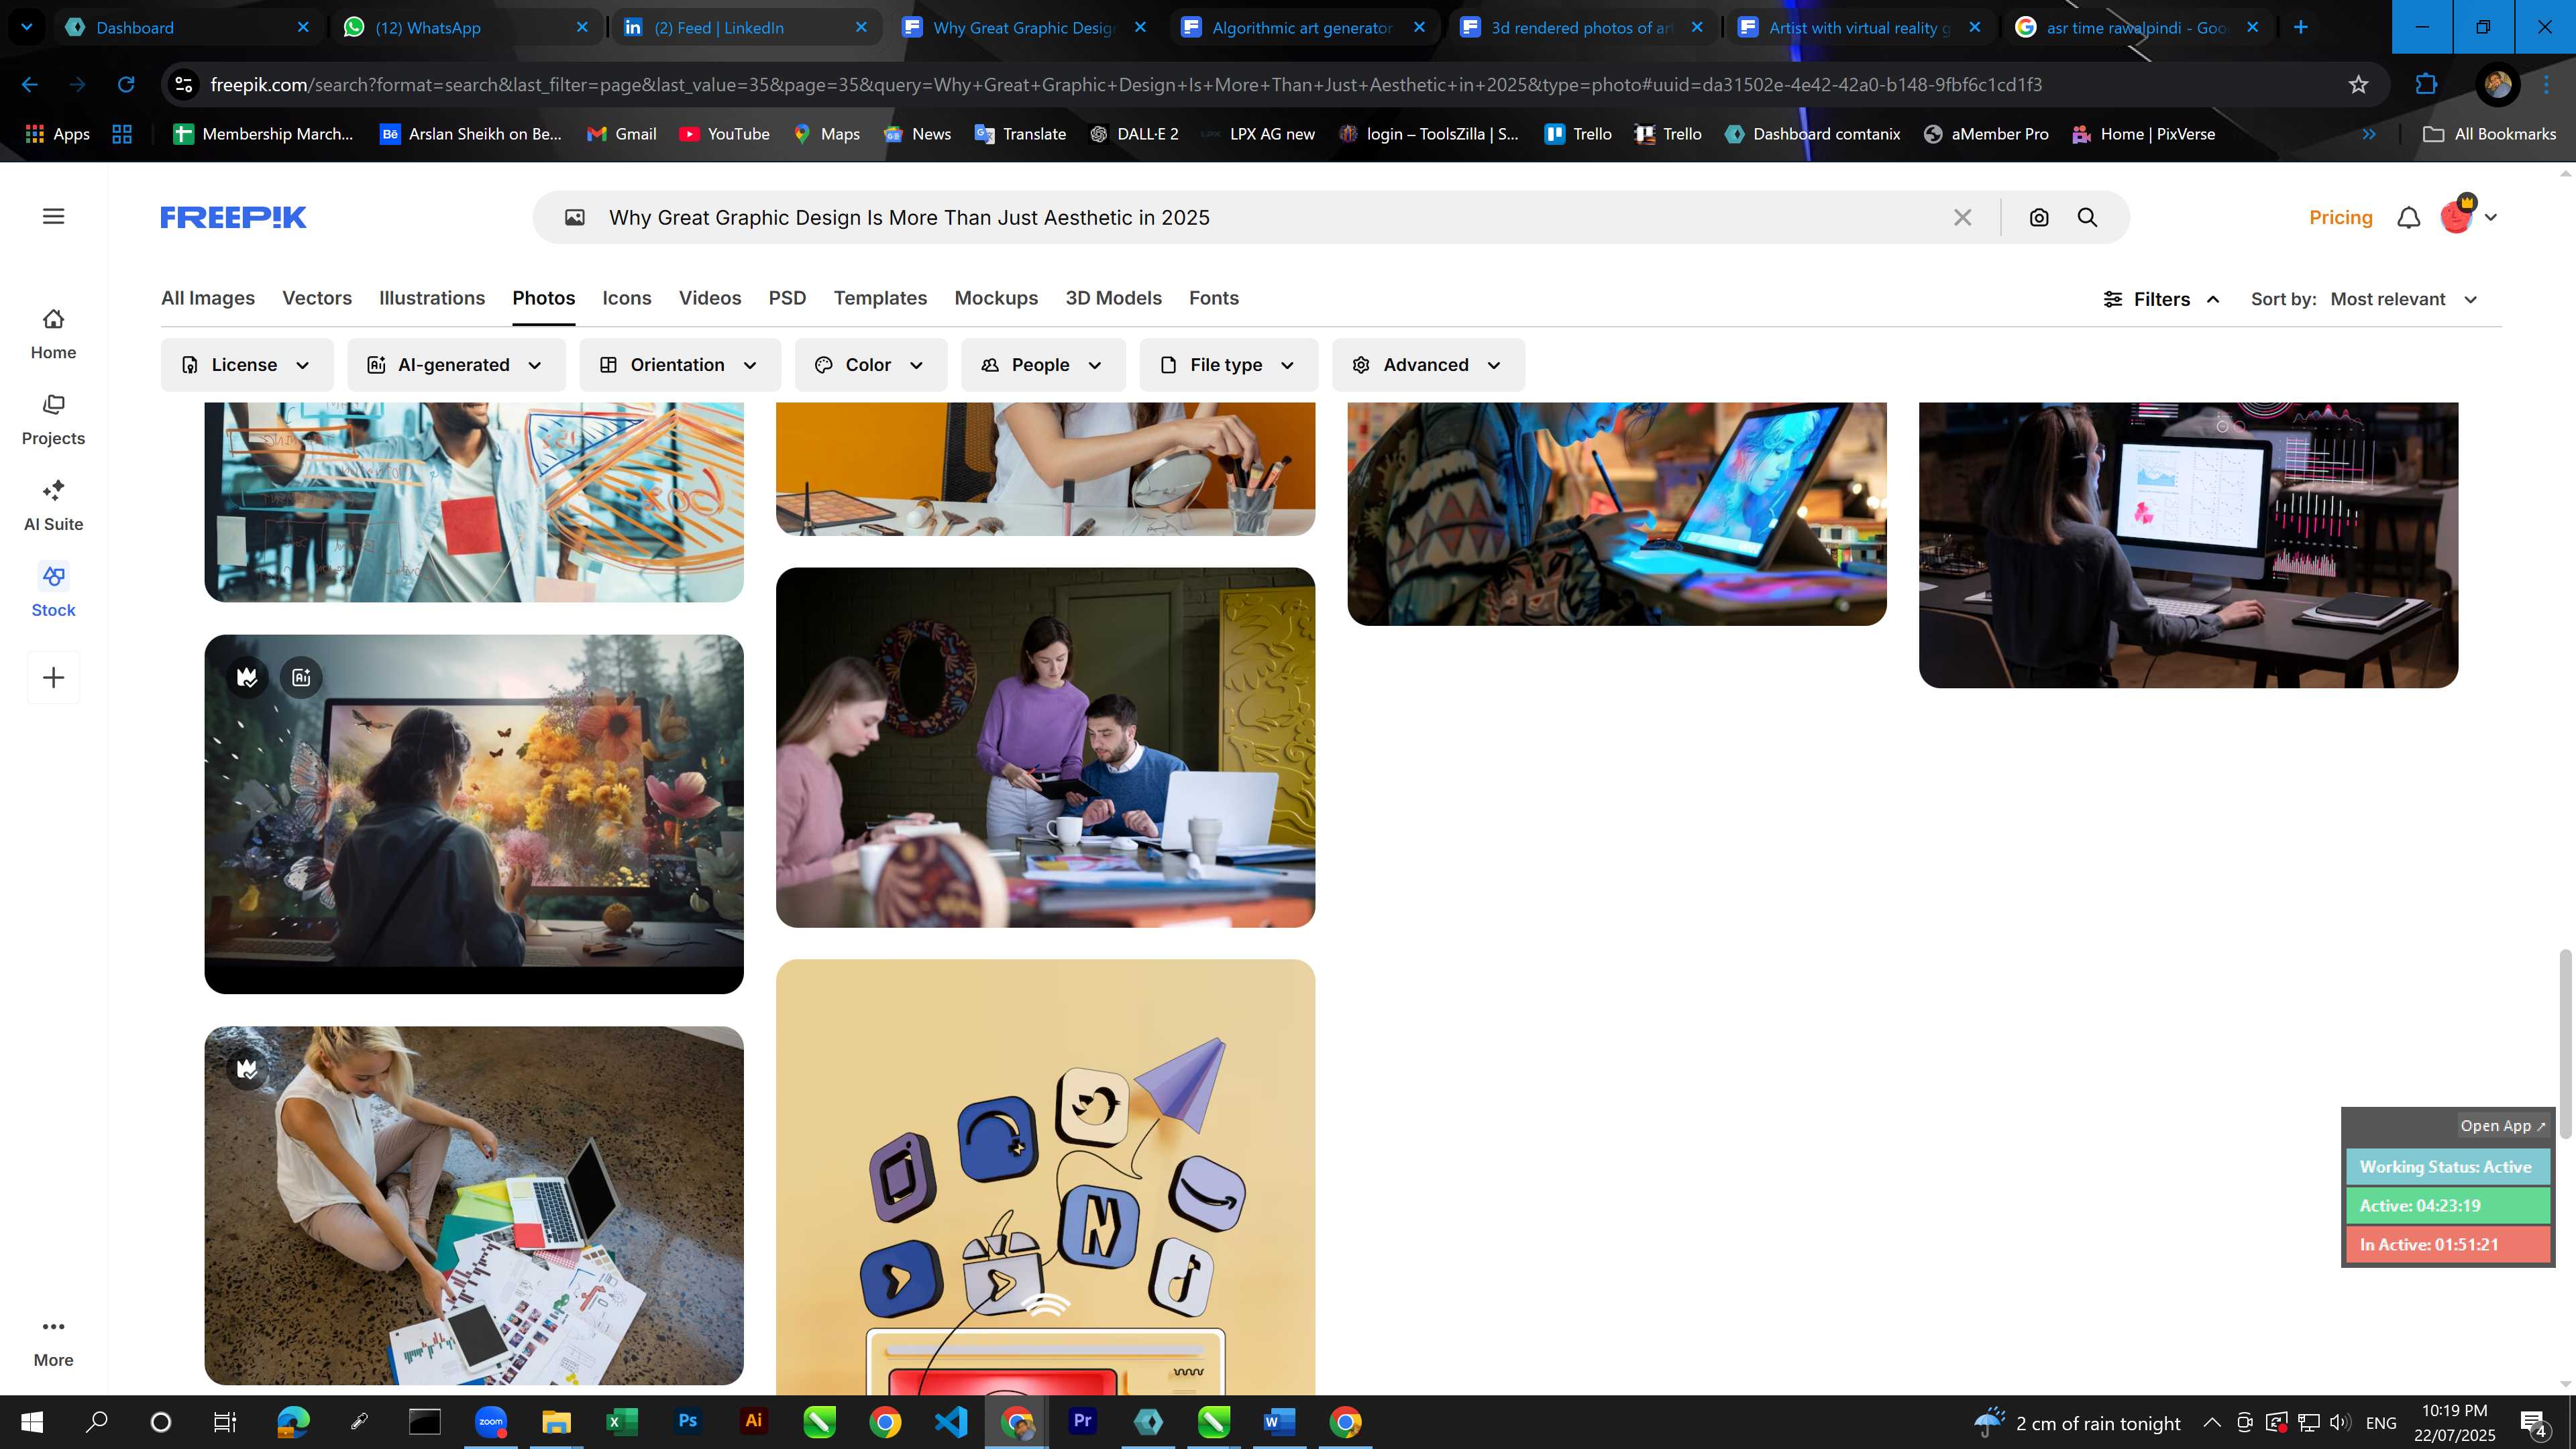This screenshot has height=1449, width=2576.
Task: Open tab search dropdown arrow
Action: 27,27
